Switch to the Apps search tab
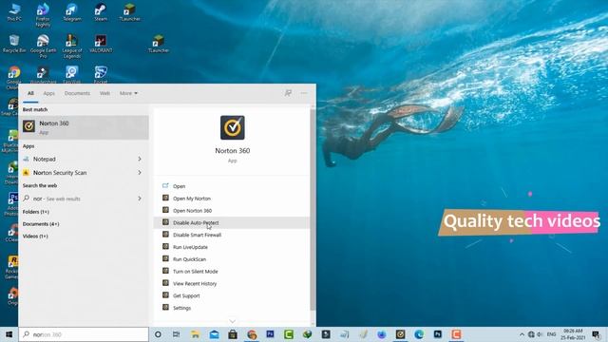 coord(48,93)
